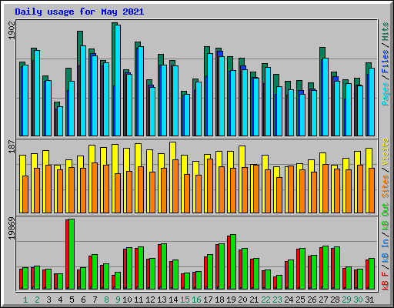This screenshot has height=308, width=394.
Task: Select day label 27 on the x-axis
Action: click(x=323, y=300)
